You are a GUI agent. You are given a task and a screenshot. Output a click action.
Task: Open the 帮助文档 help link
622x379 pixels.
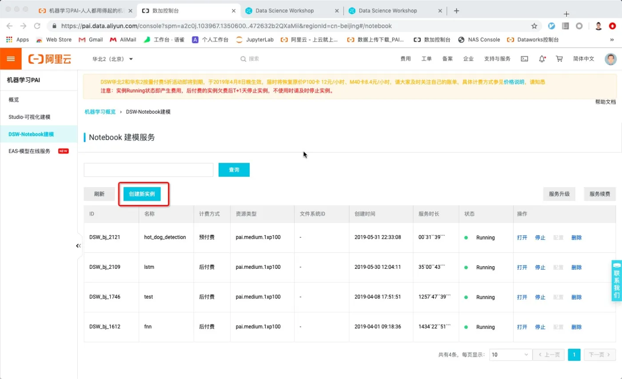click(x=605, y=102)
